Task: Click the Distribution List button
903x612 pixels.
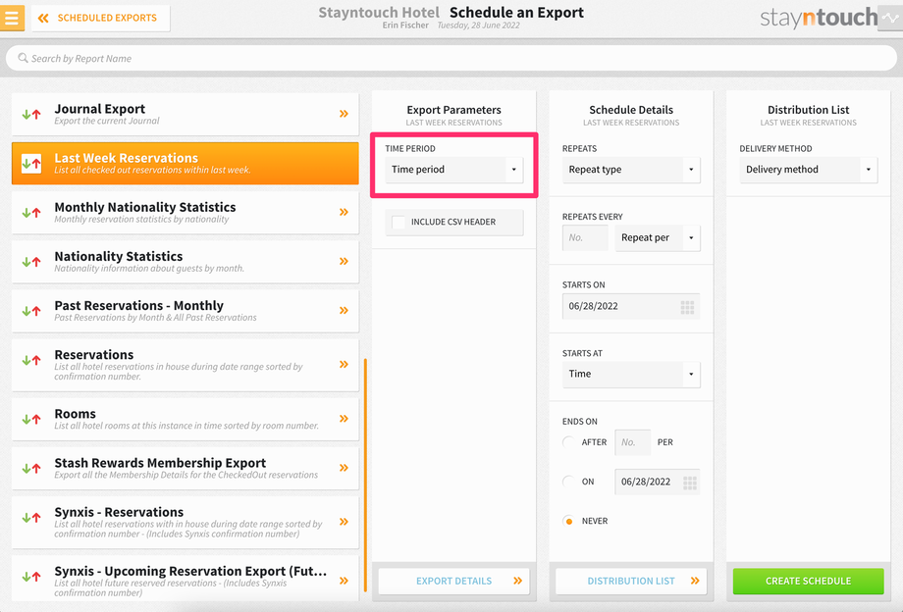Action: point(631,581)
